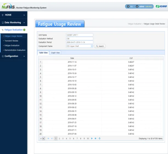This screenshot has width=168, height=154.
Task: Go to the previous page arrow in pager
Action: click(x=52, y=138)
